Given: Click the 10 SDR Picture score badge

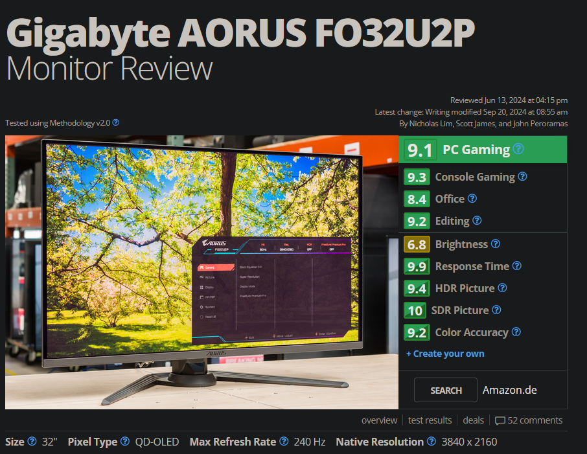Looking at the screenshot, I should coord(415,311).
